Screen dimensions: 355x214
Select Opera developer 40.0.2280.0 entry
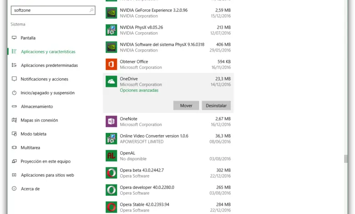coord(147,187)
